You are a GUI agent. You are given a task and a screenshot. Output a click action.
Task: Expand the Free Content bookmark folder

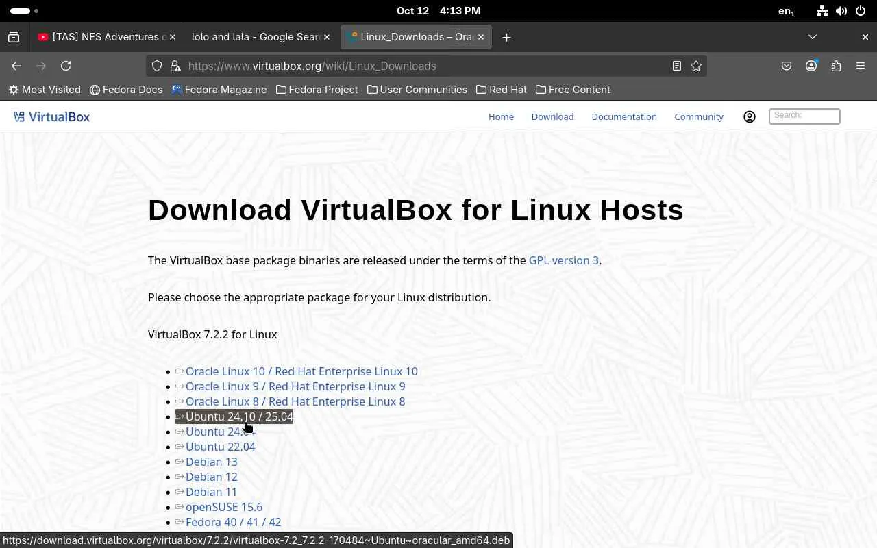(573, 90)
